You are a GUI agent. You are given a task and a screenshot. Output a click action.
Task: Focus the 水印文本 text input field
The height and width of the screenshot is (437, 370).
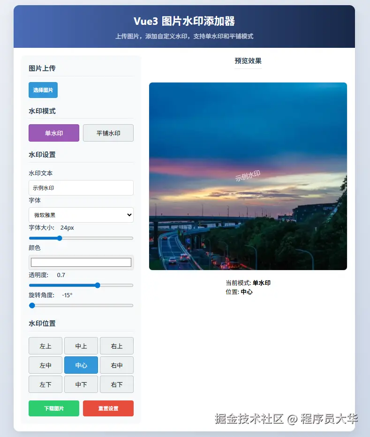tap(81, 188)
